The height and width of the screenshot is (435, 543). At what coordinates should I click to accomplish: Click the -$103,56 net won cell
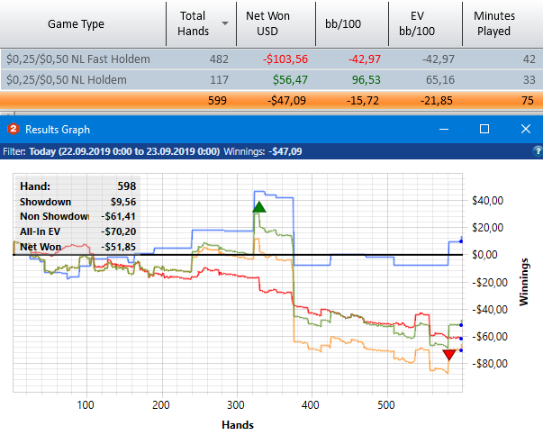285,59
